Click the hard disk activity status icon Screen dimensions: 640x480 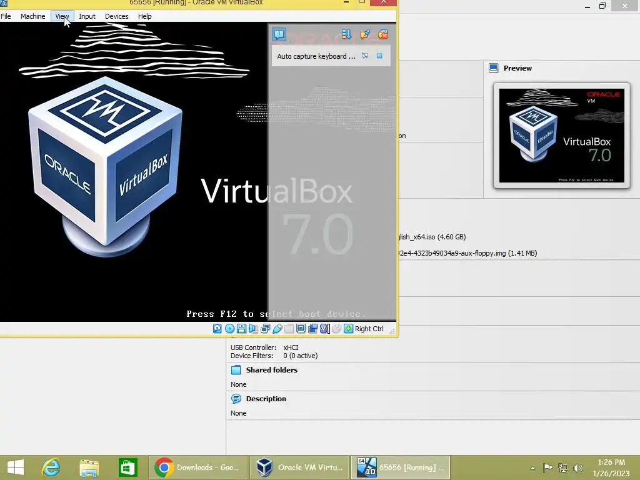[217, 329]
